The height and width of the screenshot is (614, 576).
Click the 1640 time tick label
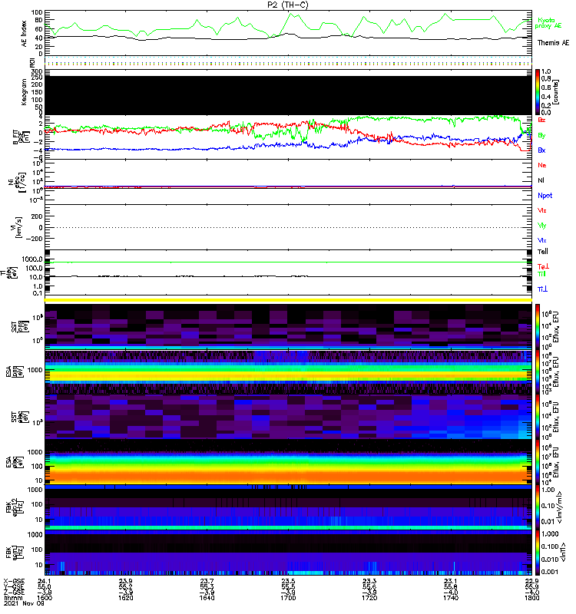click(x=207, y=598)
